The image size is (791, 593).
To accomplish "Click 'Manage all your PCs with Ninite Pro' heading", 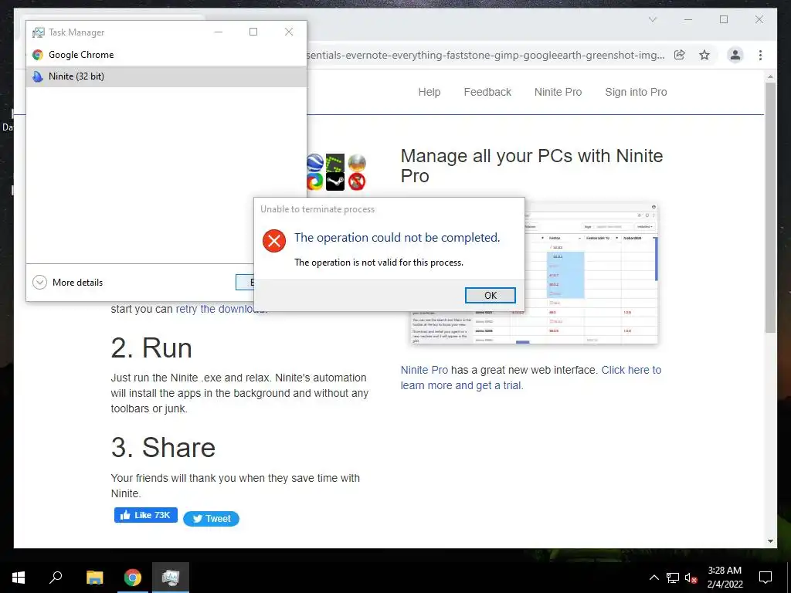I will (x=531, y=165).
